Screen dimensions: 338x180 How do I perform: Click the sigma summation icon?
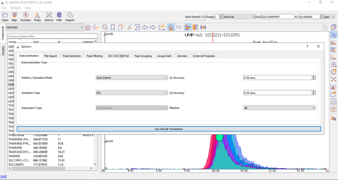[x=137, y=28]
